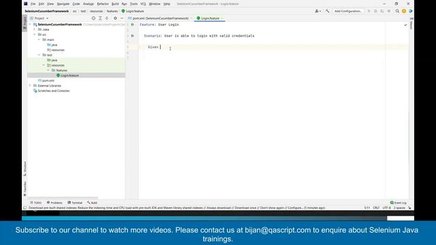
Task: Click the blue Code With Me icon in the toolbar
Action: tap(410, 11)
